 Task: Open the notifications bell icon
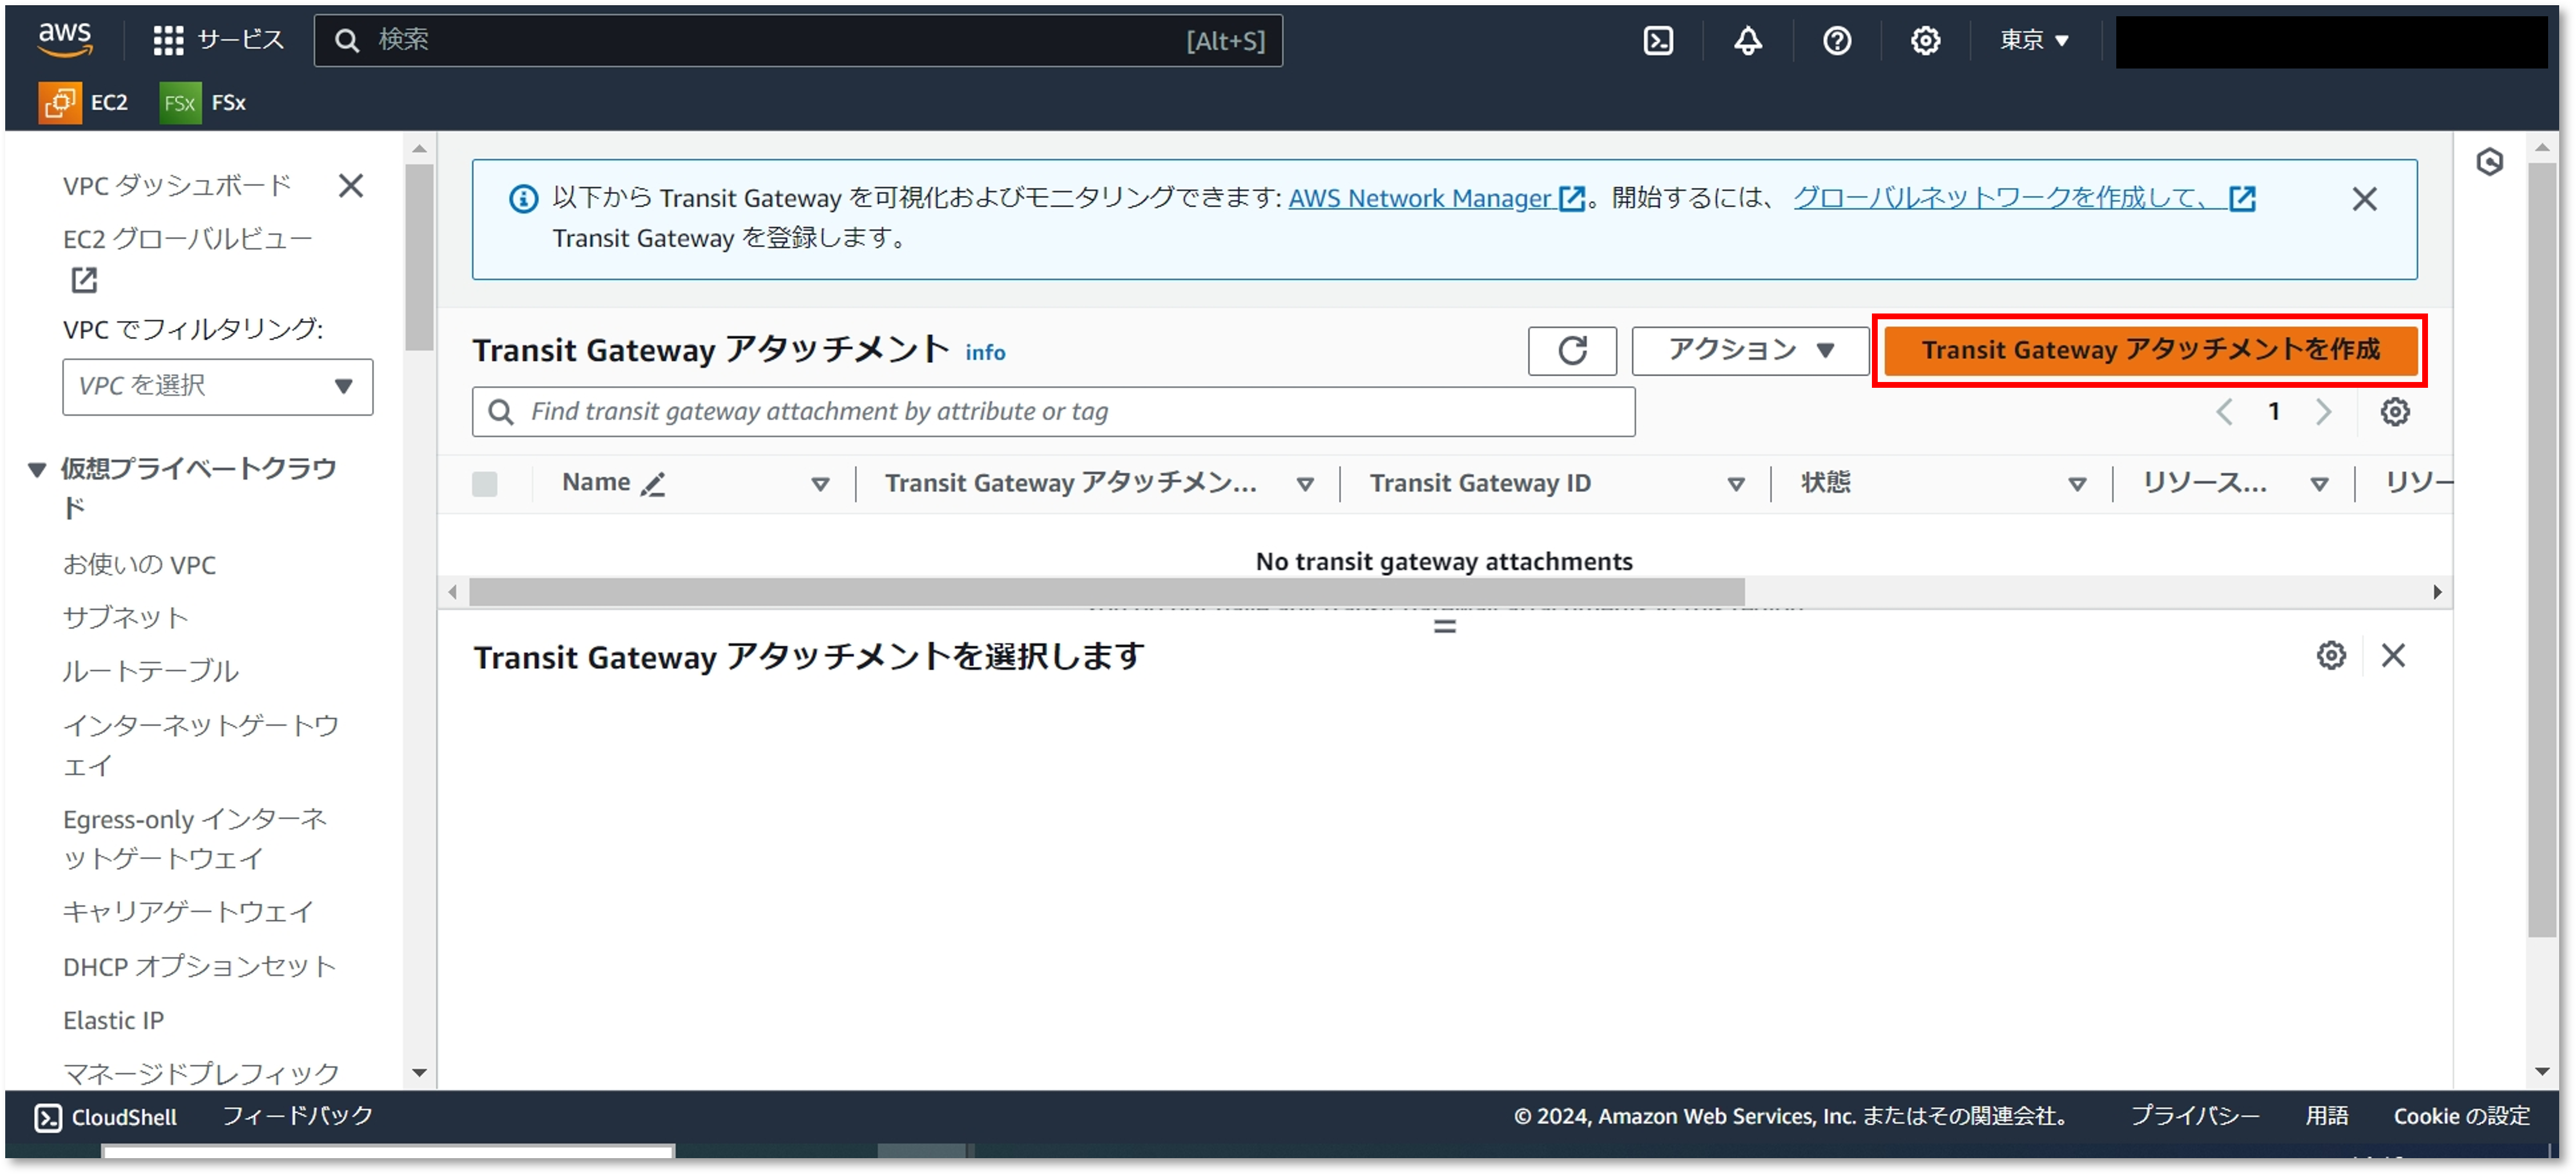click(x=1747, y=41)
